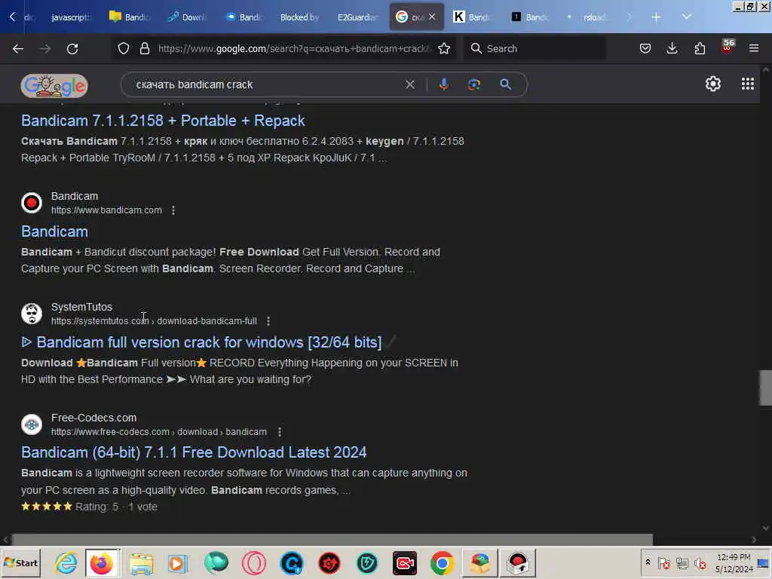Open the Pocket save icon
Image resolution: width=772 pixels, height=579 pixels.
pyautogui.click(x=645, y=48)
